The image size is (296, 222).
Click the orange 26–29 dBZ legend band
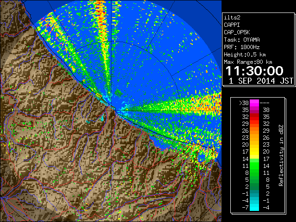(254, 130)
